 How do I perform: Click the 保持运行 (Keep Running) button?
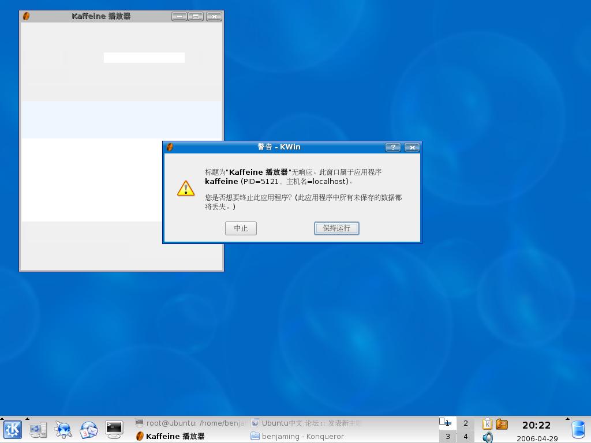coord(336,228)
